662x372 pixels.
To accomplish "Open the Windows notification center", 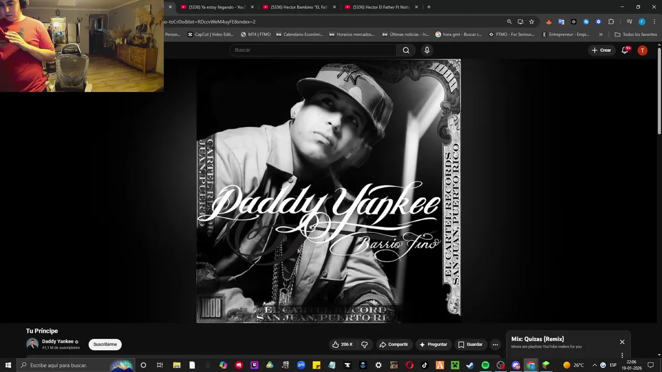I will pos(651,365).
